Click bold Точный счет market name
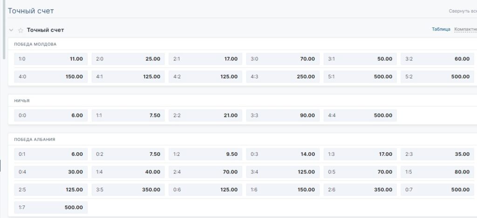This screenshot has height=218, width=477. (x=45, y=30)
